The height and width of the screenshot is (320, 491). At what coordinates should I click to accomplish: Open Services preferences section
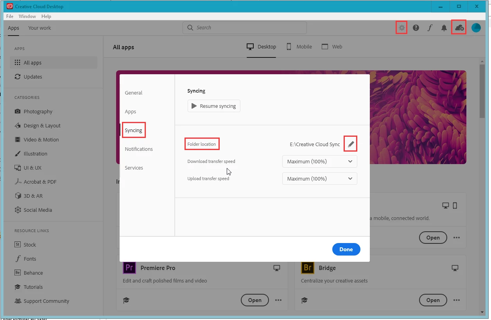tap(134, 168)
